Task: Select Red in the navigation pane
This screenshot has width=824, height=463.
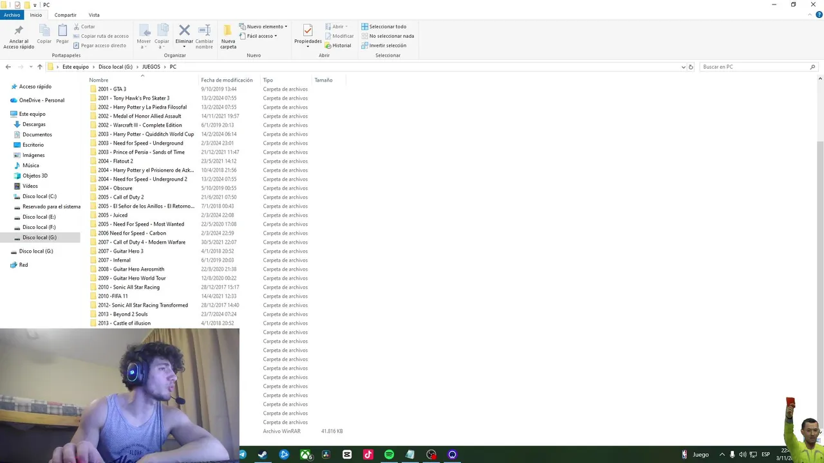Action: (23, 265)
